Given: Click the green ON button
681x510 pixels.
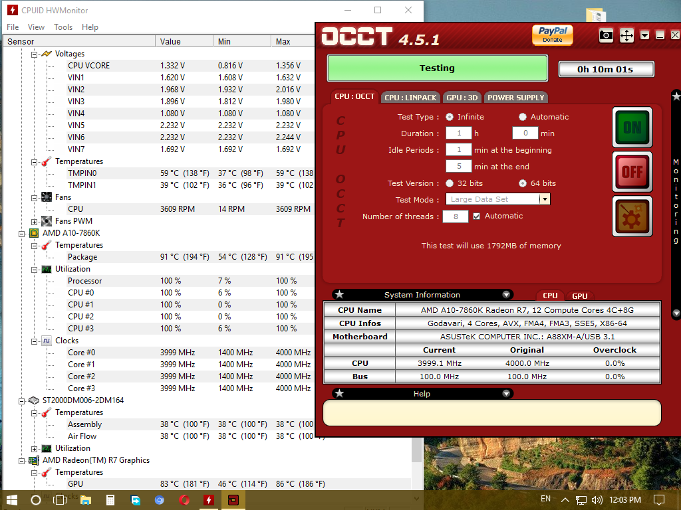Looking at the screenshot, I should click(632, 127).
